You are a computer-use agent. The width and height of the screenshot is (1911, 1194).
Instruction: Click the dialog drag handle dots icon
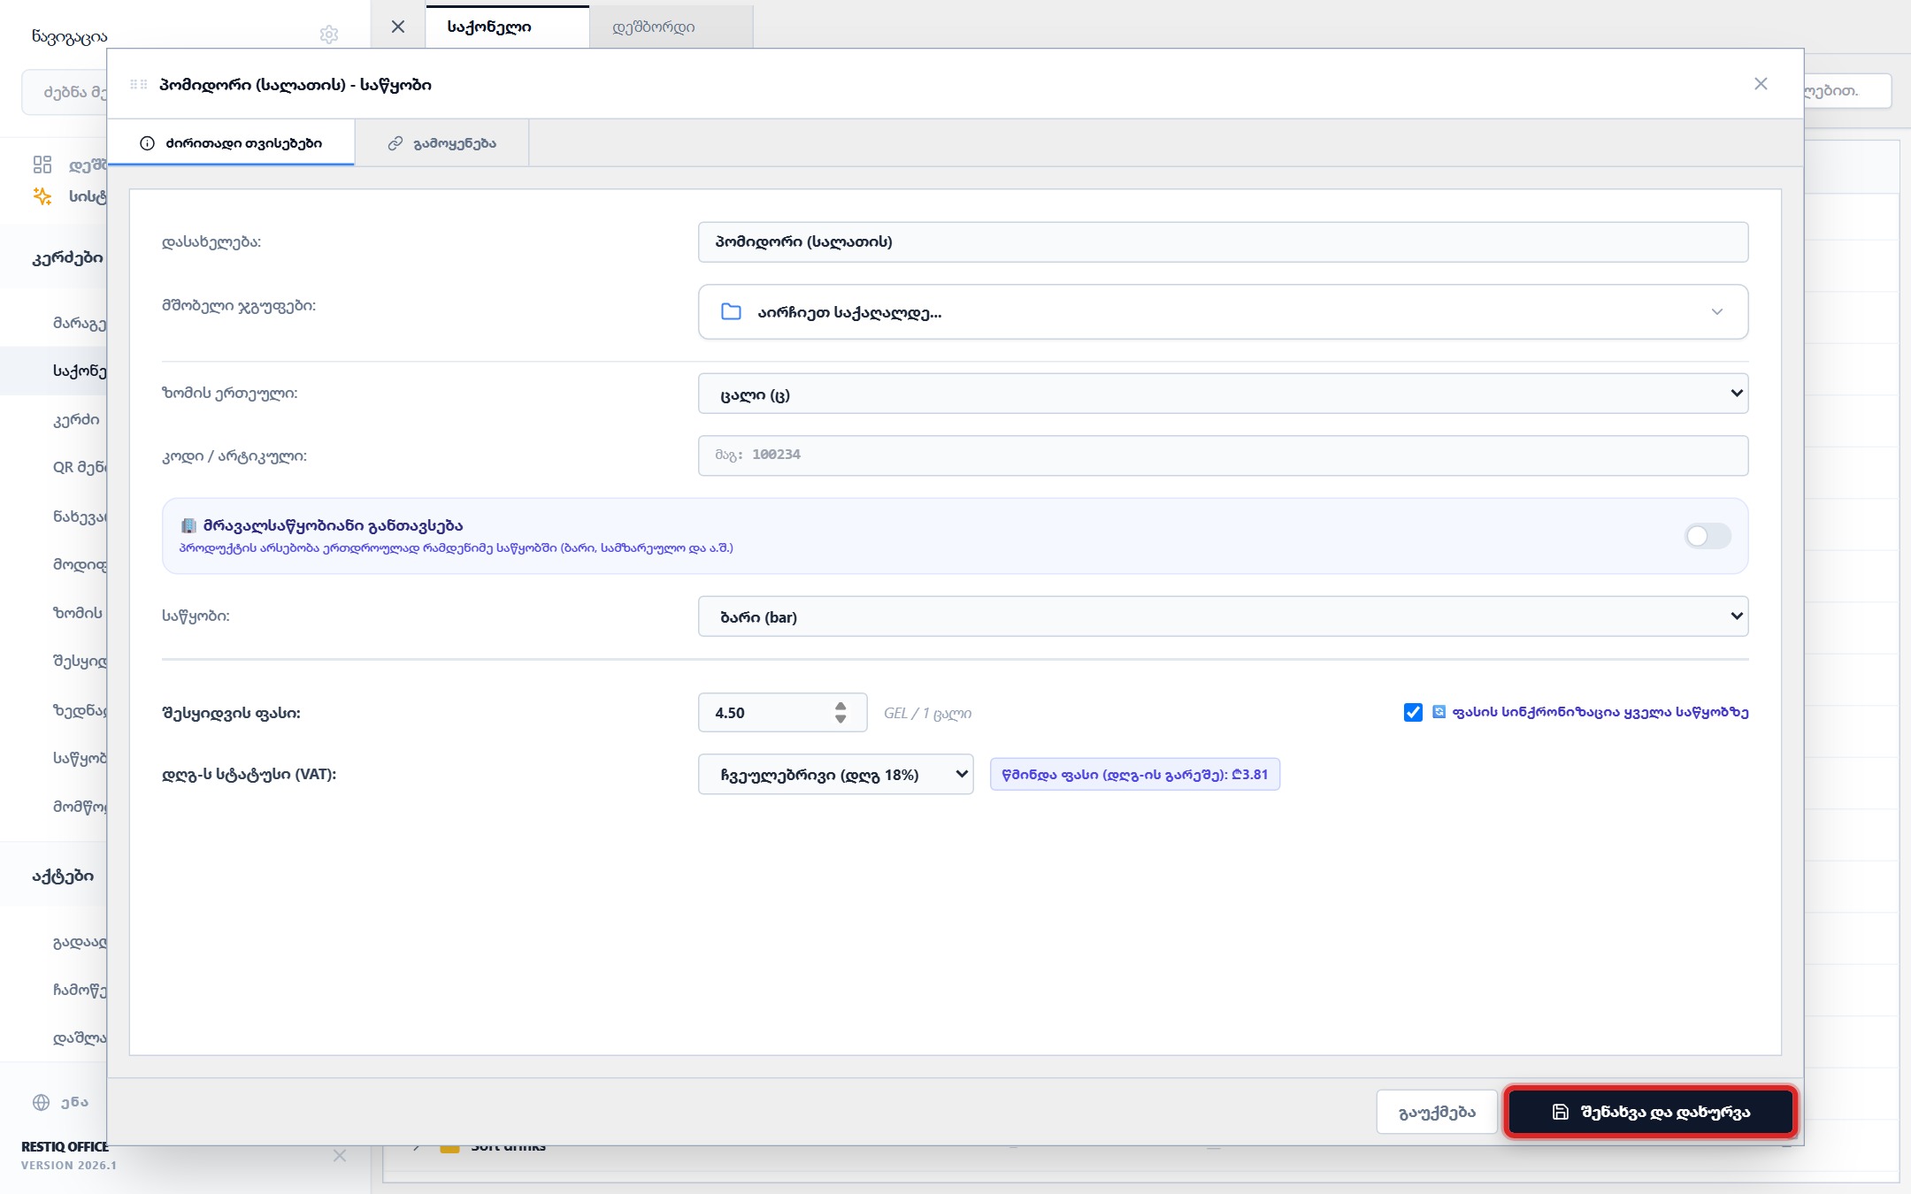coord(139,84)
